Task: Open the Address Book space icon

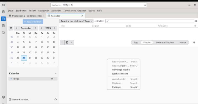Action: [x=3, y=12]
